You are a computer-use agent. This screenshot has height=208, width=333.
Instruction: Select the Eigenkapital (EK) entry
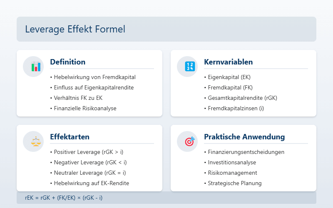229,77
